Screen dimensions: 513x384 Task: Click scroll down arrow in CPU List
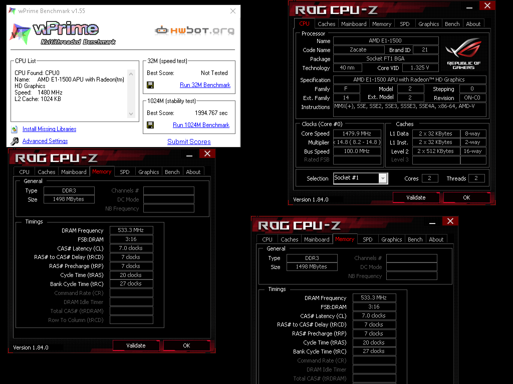coord(131,114)
